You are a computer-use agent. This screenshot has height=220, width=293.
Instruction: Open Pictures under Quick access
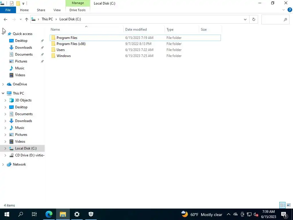click(21, 61)
